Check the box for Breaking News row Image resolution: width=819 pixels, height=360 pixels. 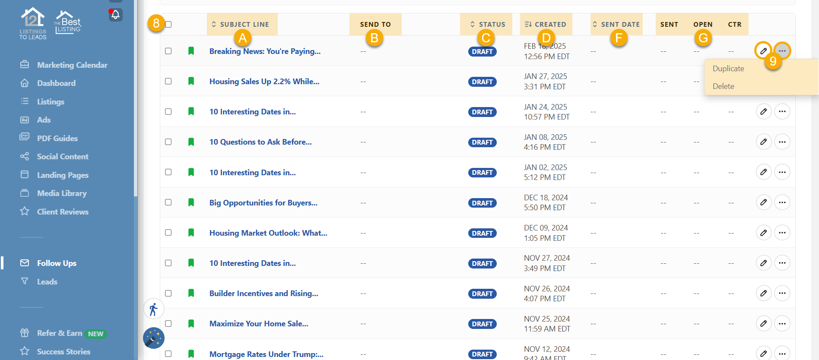pos(168,51)
